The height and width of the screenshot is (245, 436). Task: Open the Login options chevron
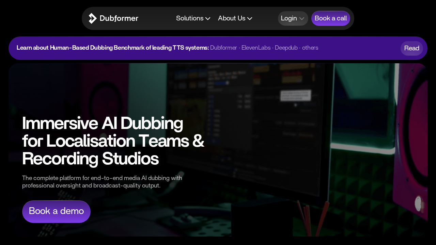(302, 18)
